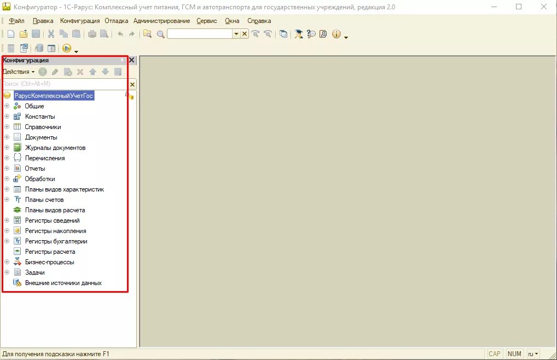Open the search field dropdown arrow
This screenshot has height=360, width=557.
236,34
